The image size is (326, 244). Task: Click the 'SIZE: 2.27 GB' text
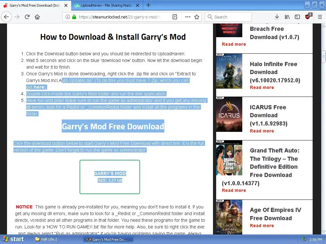coord(110,180)
